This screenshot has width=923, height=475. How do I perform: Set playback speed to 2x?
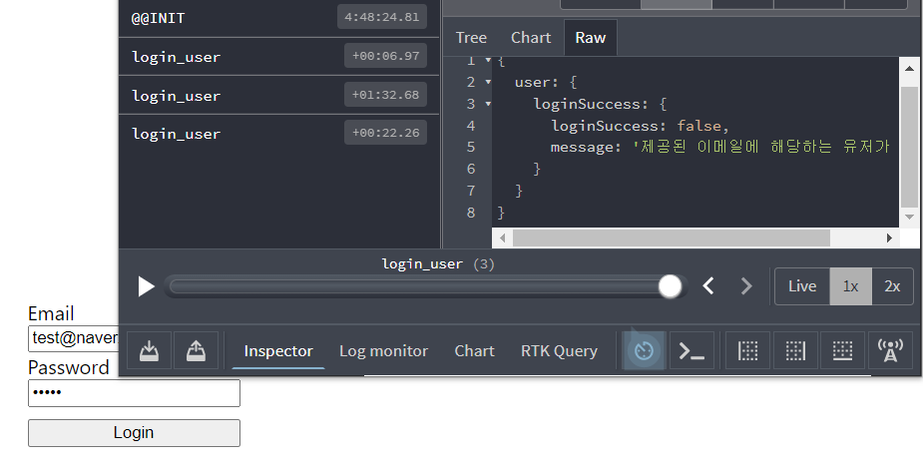892,286
